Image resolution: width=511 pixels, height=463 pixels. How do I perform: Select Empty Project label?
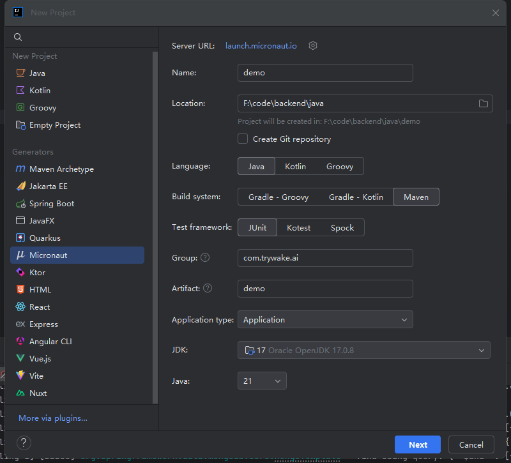[55, 125]
